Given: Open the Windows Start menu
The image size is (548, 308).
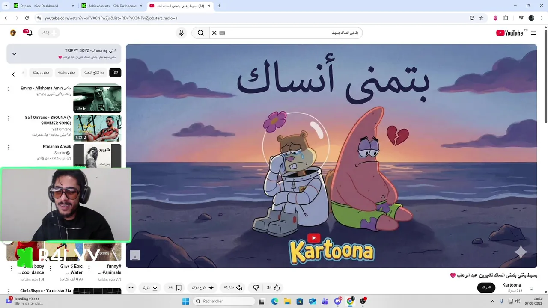Looking at the screenshot, I should (x=185, y=301).
